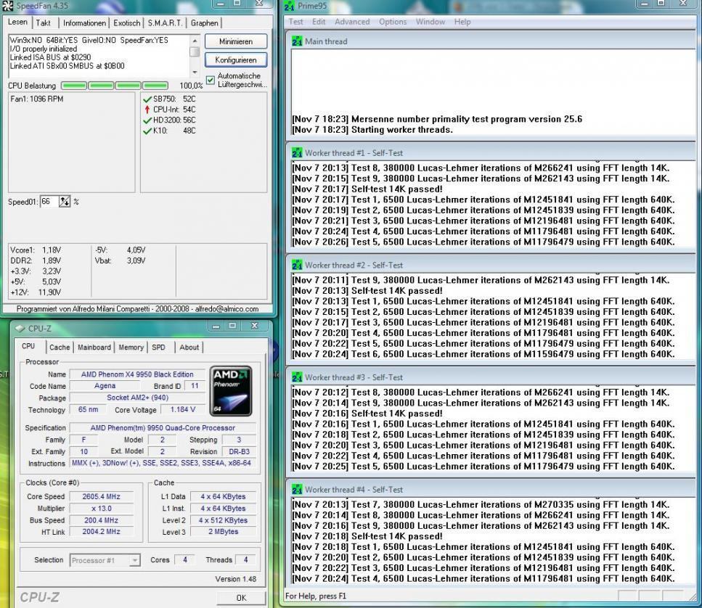Switch to SpeedFan Lesen tab
Image resolution: width=702 pixels, height=608 pixels.
tap(17, 22)
